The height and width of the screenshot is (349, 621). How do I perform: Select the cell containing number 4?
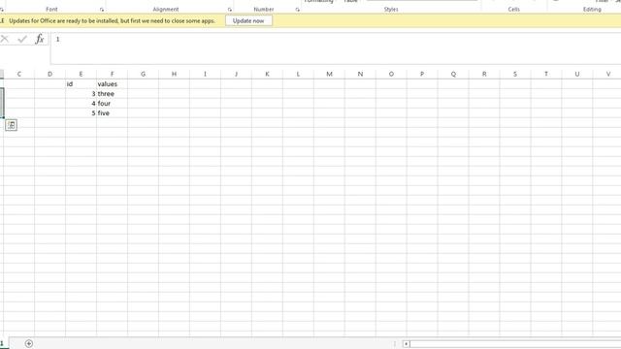coord(81,104)
